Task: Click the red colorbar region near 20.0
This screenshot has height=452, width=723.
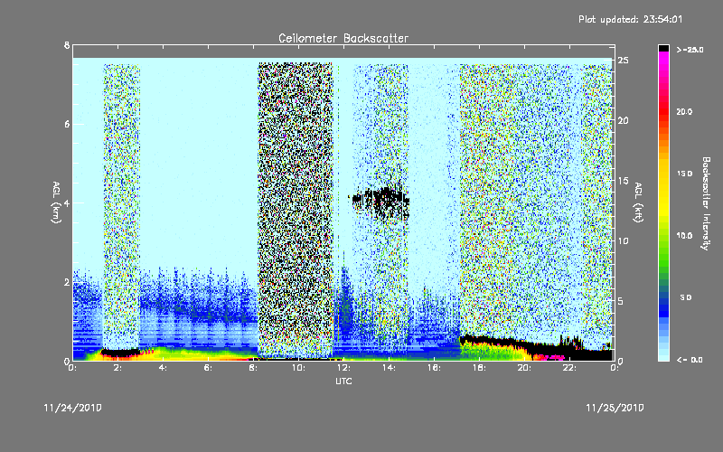Action: [x=663, y=113]
